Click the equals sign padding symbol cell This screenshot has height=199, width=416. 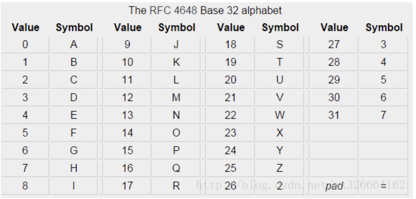[x=383, y=186]
